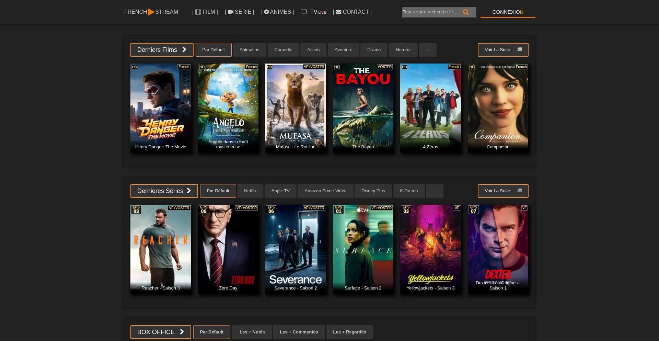Open the Angelo dans la forêt mystérieuse poster
659x341 pixels.
click(x=228, y=108)
